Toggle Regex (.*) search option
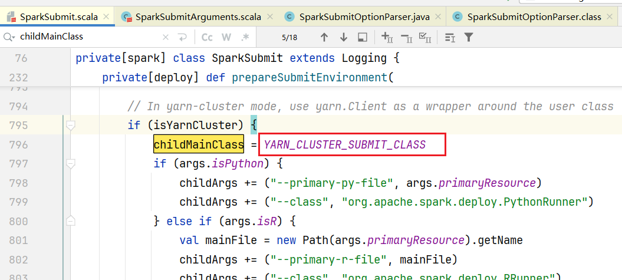The width and height of the screenshot is (622, 280). [x=245, y=37]
